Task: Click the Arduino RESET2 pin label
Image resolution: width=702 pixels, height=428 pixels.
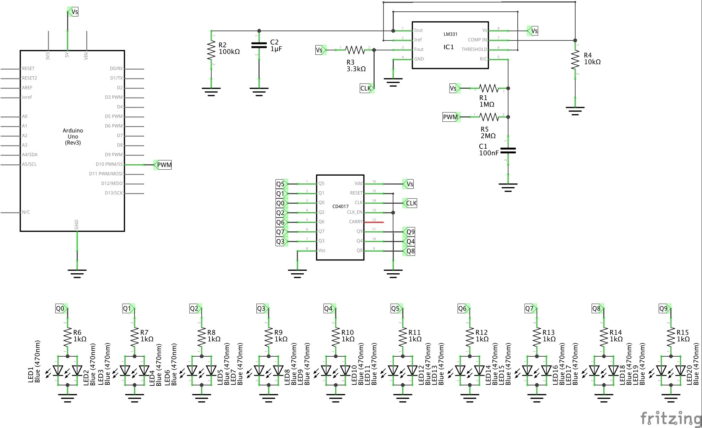Action: pos(29,78)
